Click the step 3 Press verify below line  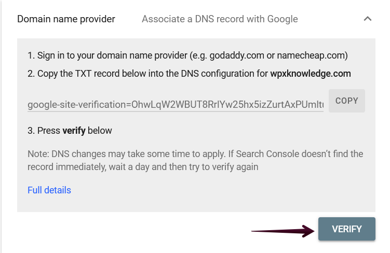70,130
